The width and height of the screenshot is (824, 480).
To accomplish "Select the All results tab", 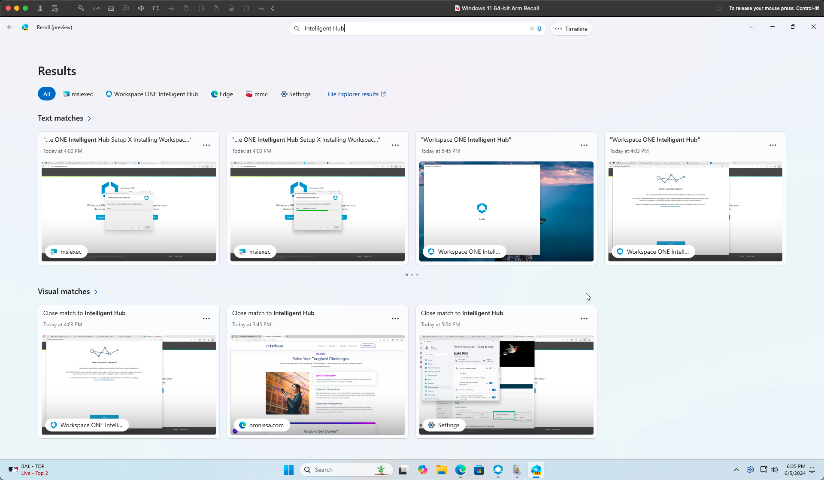I will [46, 94].
